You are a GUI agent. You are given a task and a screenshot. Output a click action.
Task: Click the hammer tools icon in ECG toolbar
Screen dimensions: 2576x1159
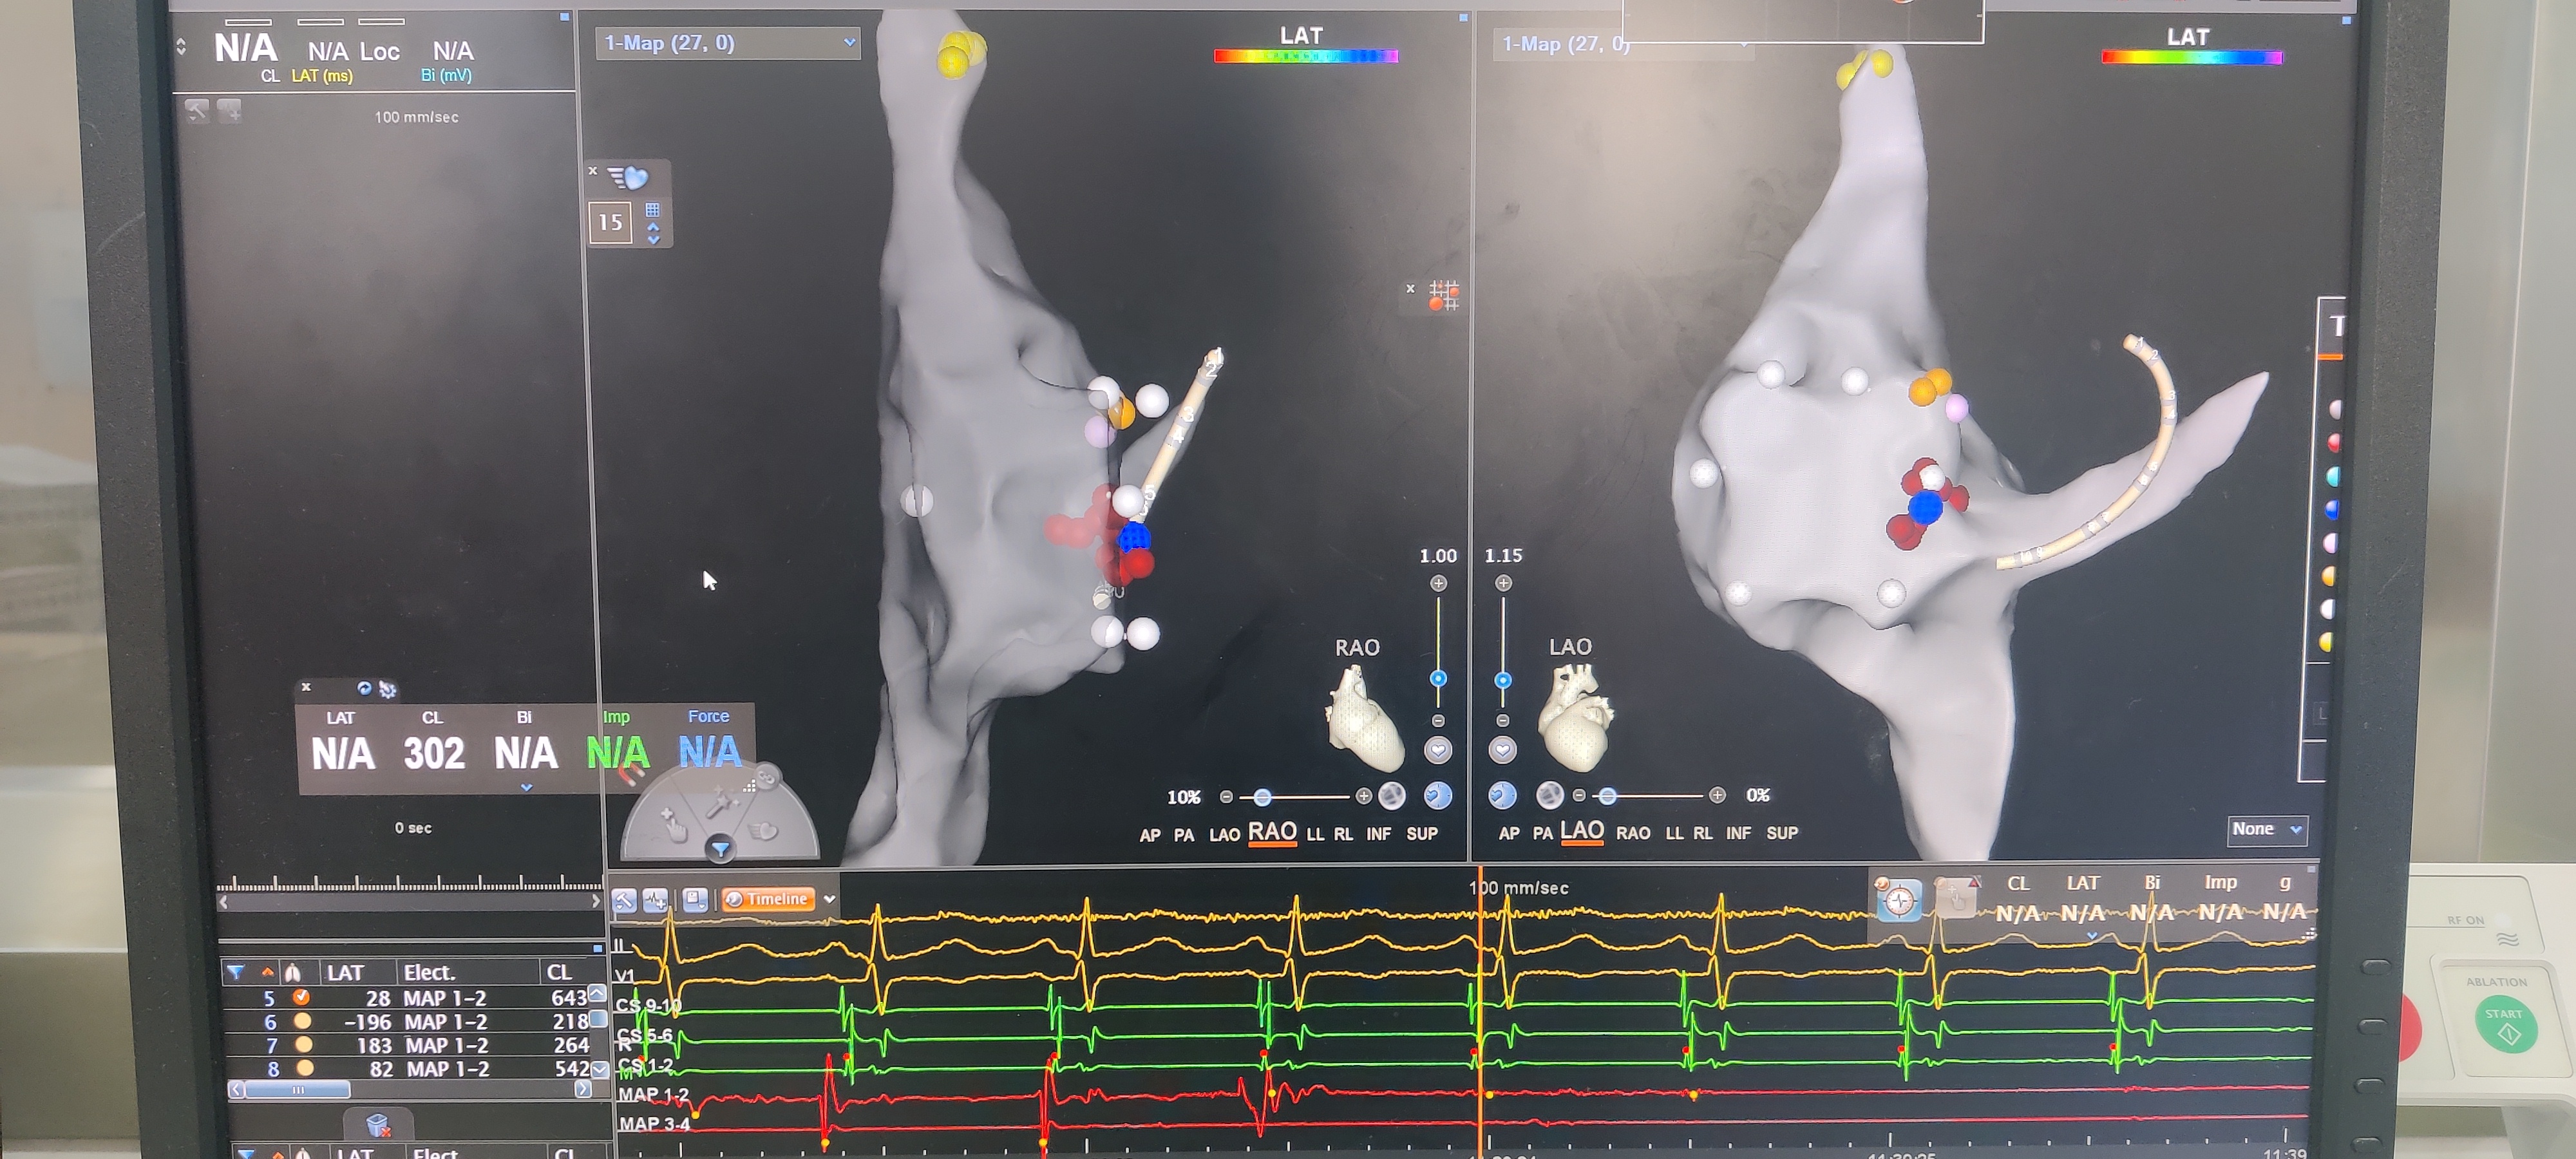pyautogui.click(x=624, y=900)
